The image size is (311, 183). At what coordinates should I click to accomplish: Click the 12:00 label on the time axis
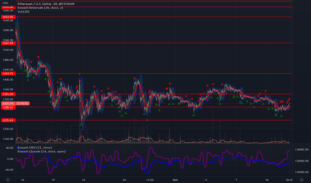coord(150,180)
